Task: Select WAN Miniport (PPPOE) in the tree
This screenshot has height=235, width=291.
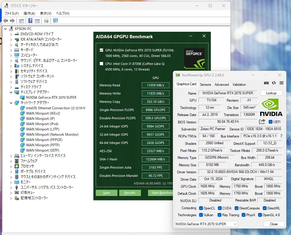Action: tap(44, 140)
